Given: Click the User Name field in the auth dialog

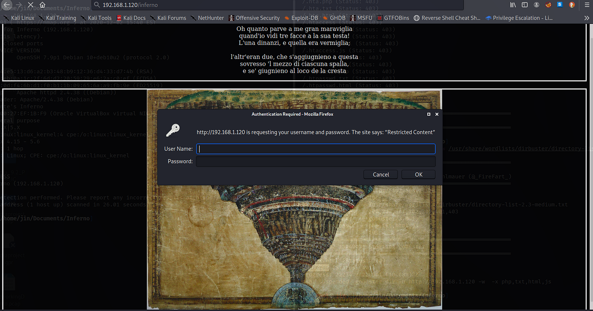Looking at the screenshot, I should point(316,149).
